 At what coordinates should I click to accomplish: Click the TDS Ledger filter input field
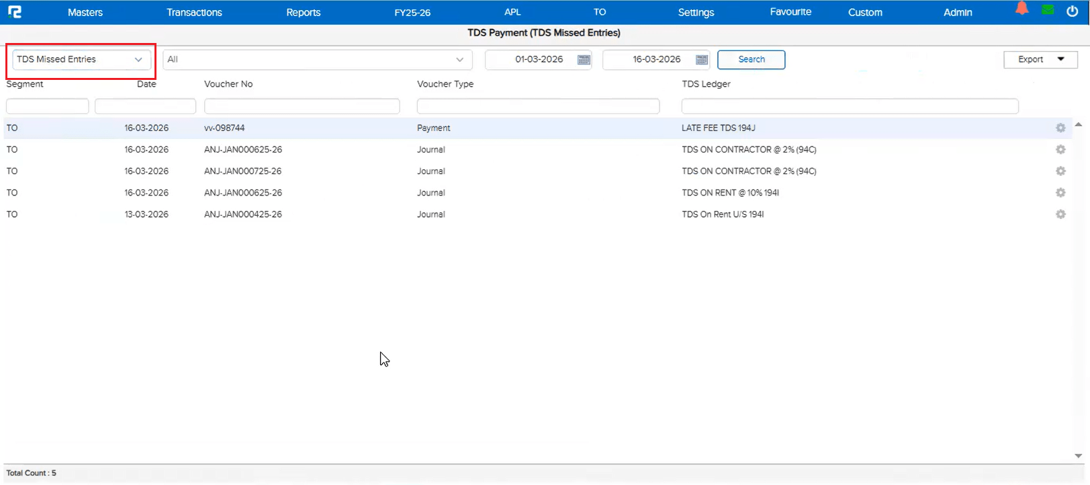click(850, 106)
